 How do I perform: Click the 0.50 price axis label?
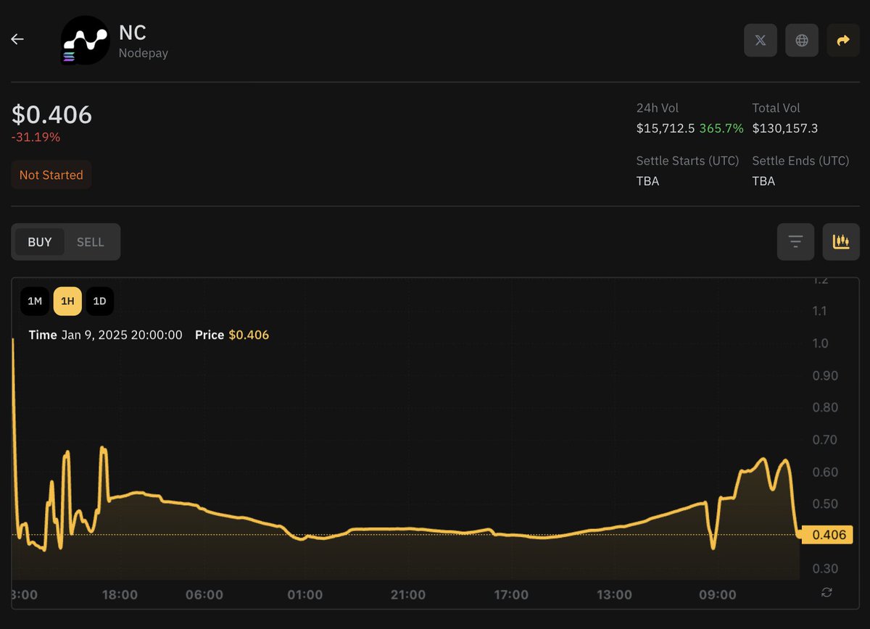click(825, 504)
